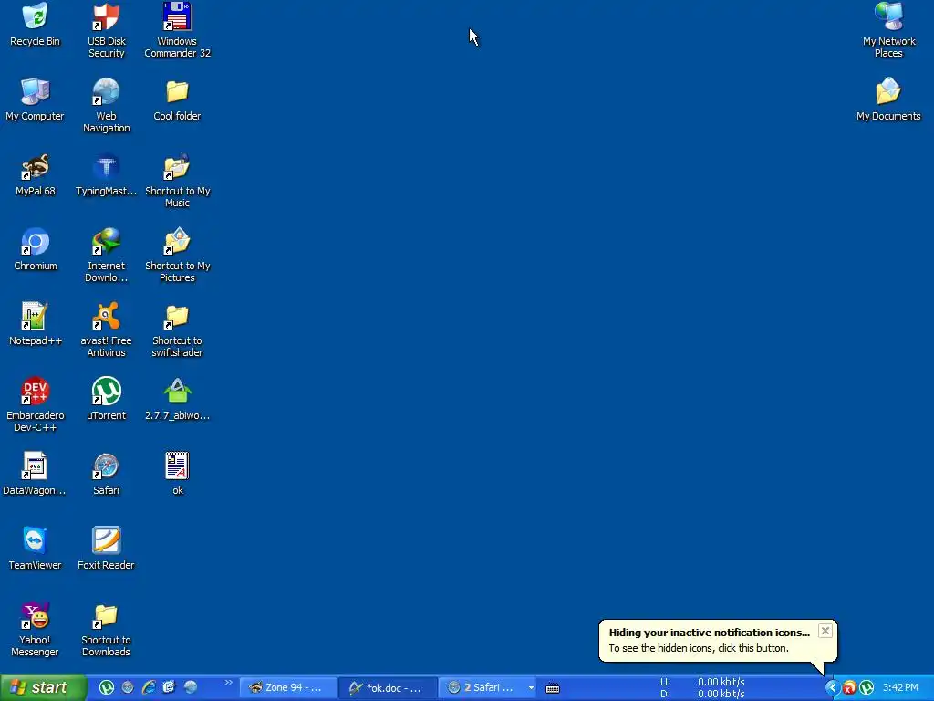Select the Notepad++ desktop shortcut
The width and height of the screenshot is (934, 701).
pyautogui.click(x=36, y=324)
